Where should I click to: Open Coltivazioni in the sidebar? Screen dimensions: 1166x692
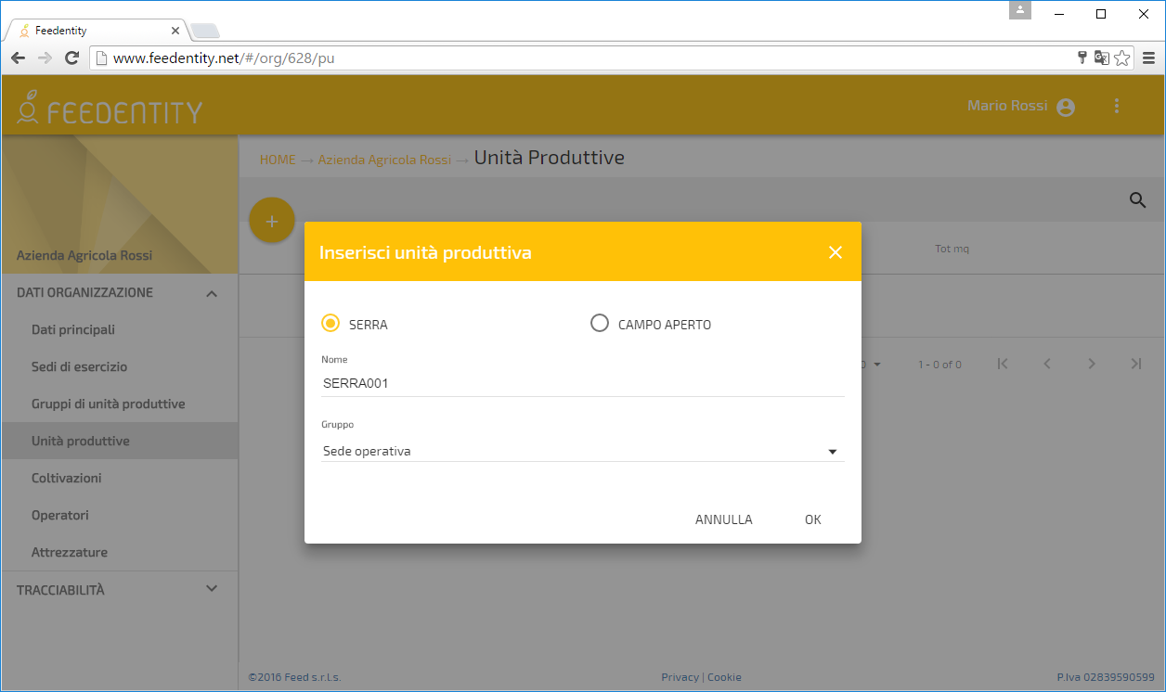click(x=67, y=478)
